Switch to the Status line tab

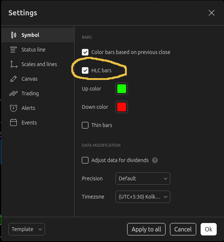(38, 50)
